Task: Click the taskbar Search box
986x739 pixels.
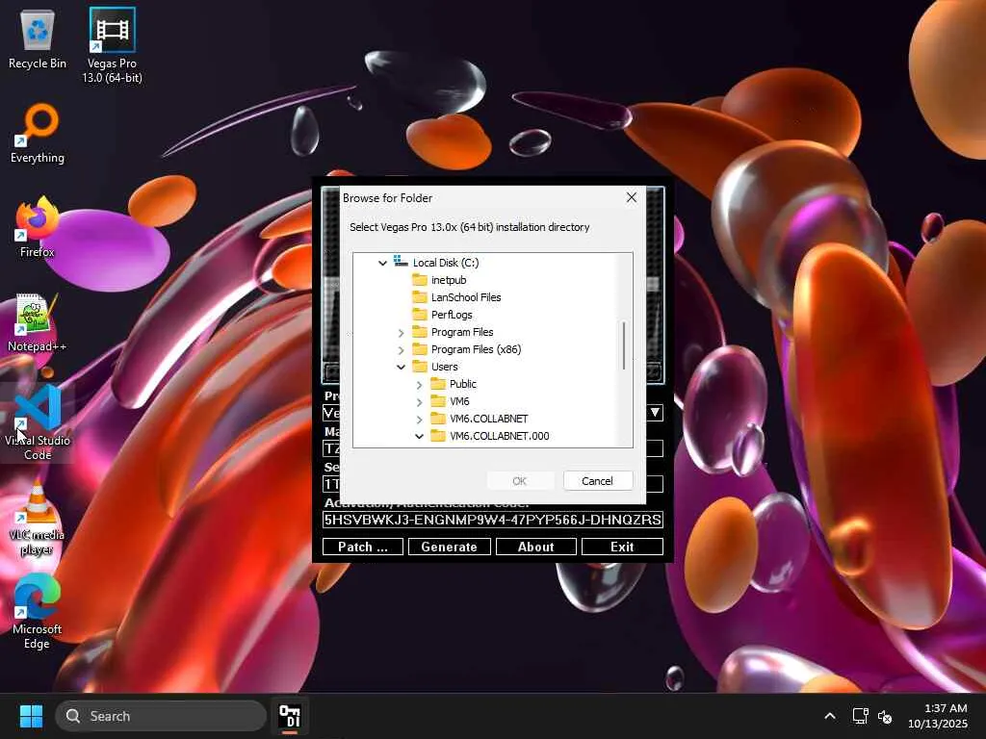Action: pyautogui.click(x=161, y=716)
